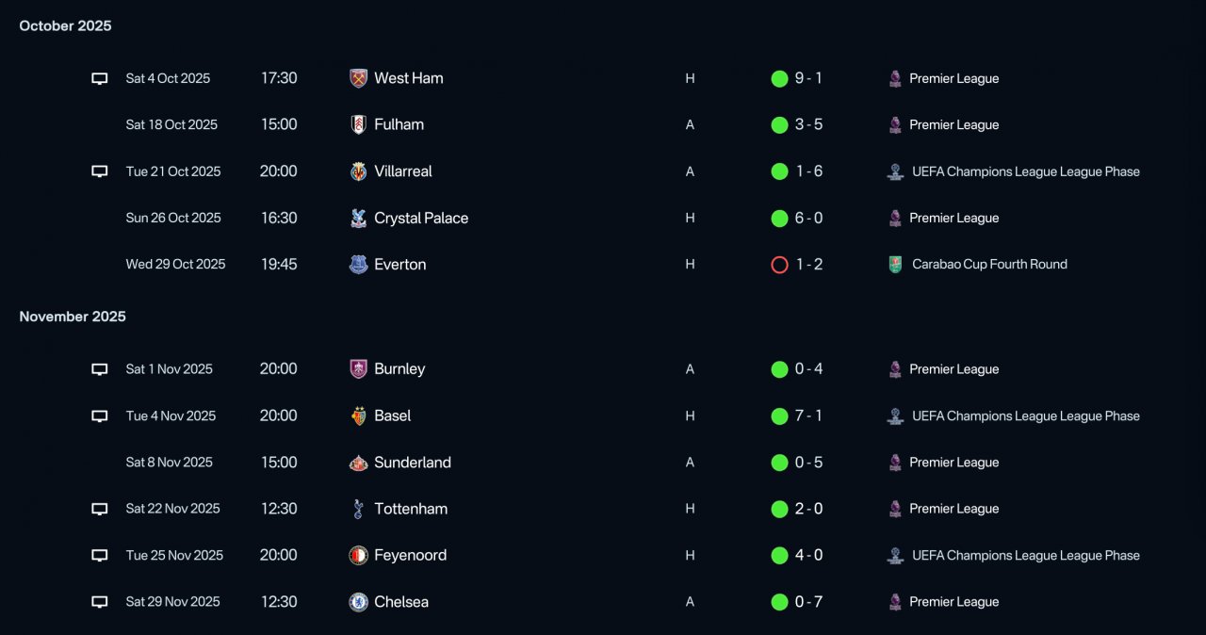Open the Sunderland team link
Image resolution: width=1206 pixels, height=635 pixels.
(413, 462)
